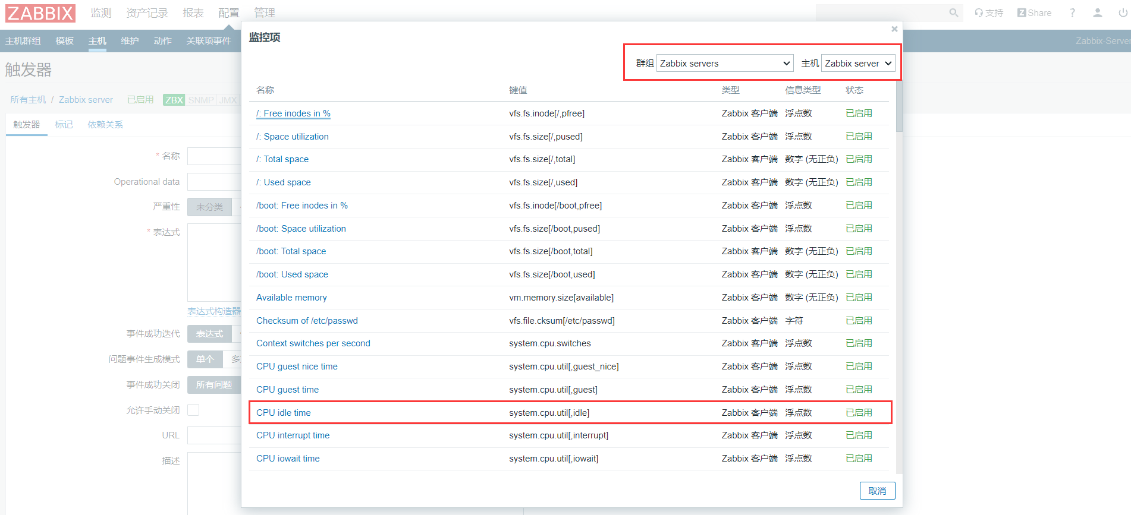Click the logout power icon

click(1123, 12)
